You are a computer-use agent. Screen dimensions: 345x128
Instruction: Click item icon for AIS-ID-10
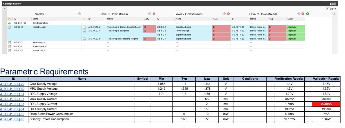[9, 51]
